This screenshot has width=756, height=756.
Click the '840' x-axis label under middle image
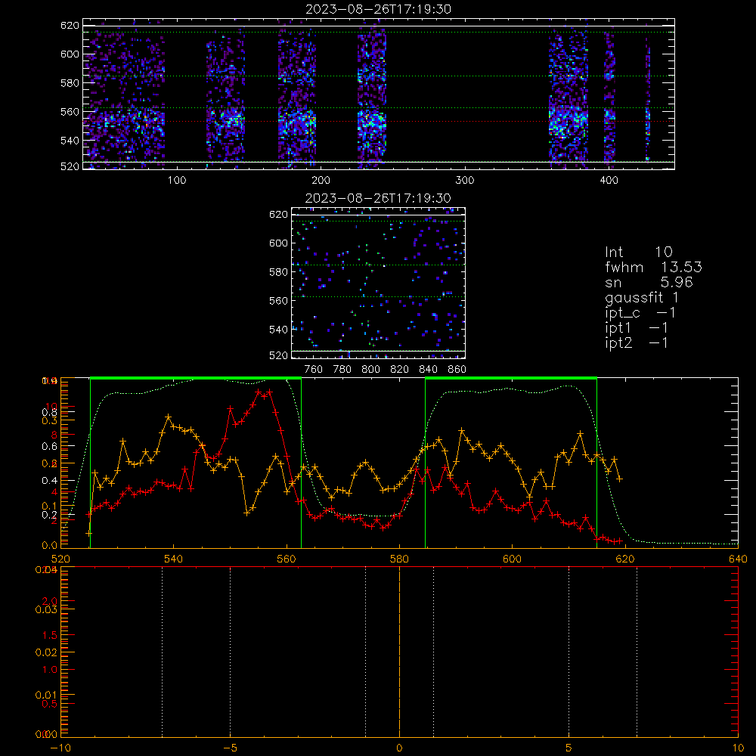tap(428, 370)
